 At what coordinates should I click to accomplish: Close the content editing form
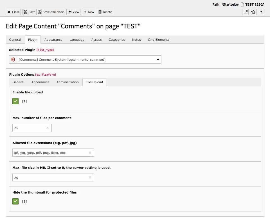point(13,12)
